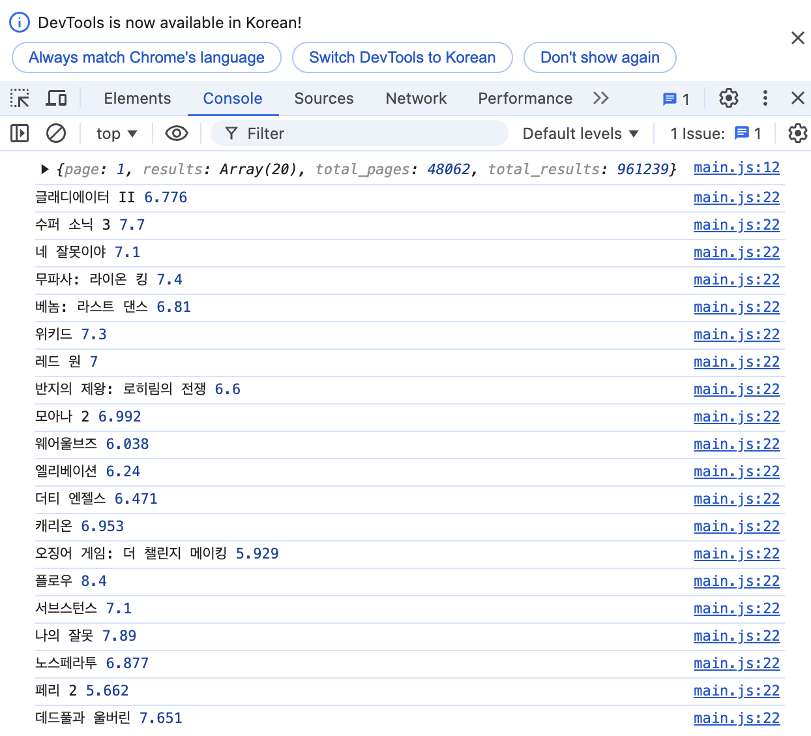The height and width of the screenshot is (736, 811).
Task: Click the Don't show again button
Action: tap(600, 57)
